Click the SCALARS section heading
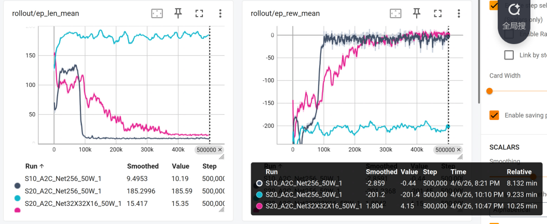 pyautogui.click(x=504, y=147)
